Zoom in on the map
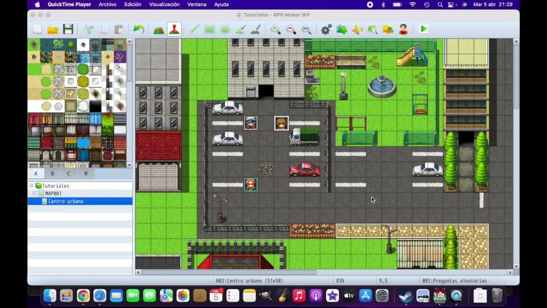This screenshot has height=308, width=547. click(x=276, y=29)
